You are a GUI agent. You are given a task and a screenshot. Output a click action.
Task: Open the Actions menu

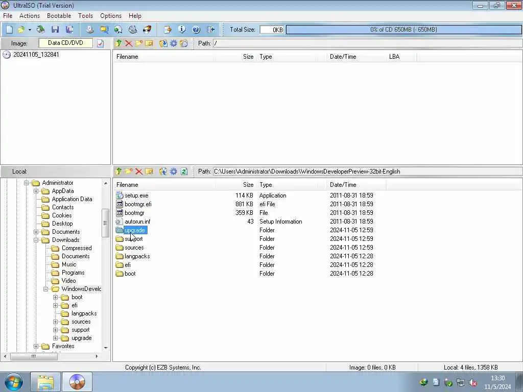30,16
